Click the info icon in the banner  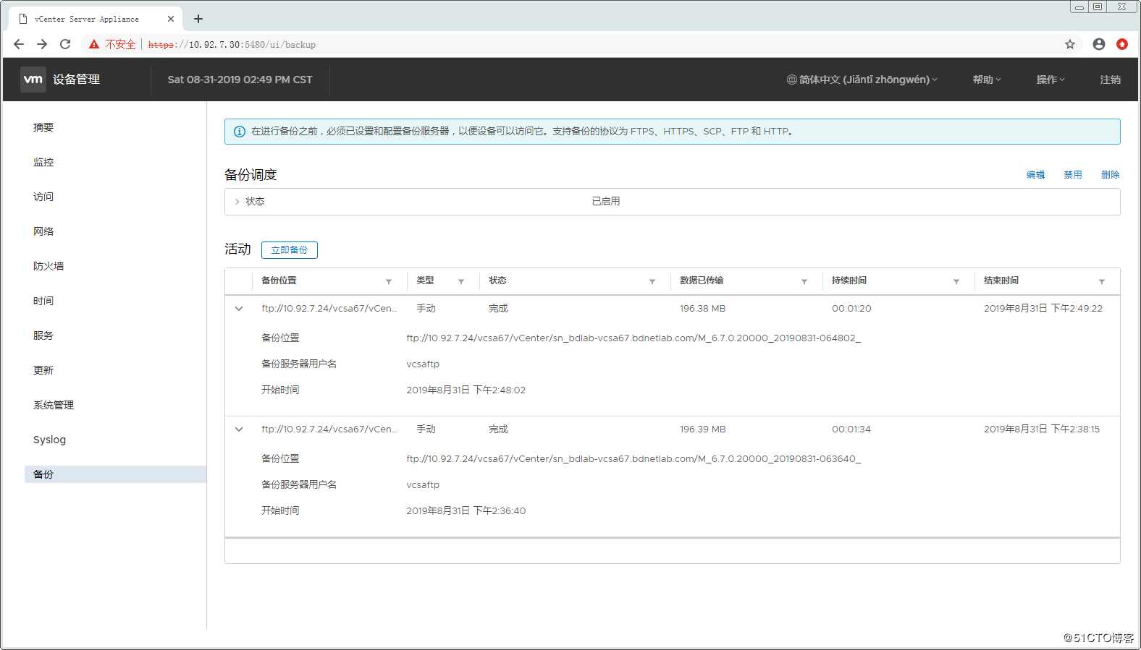240,132
